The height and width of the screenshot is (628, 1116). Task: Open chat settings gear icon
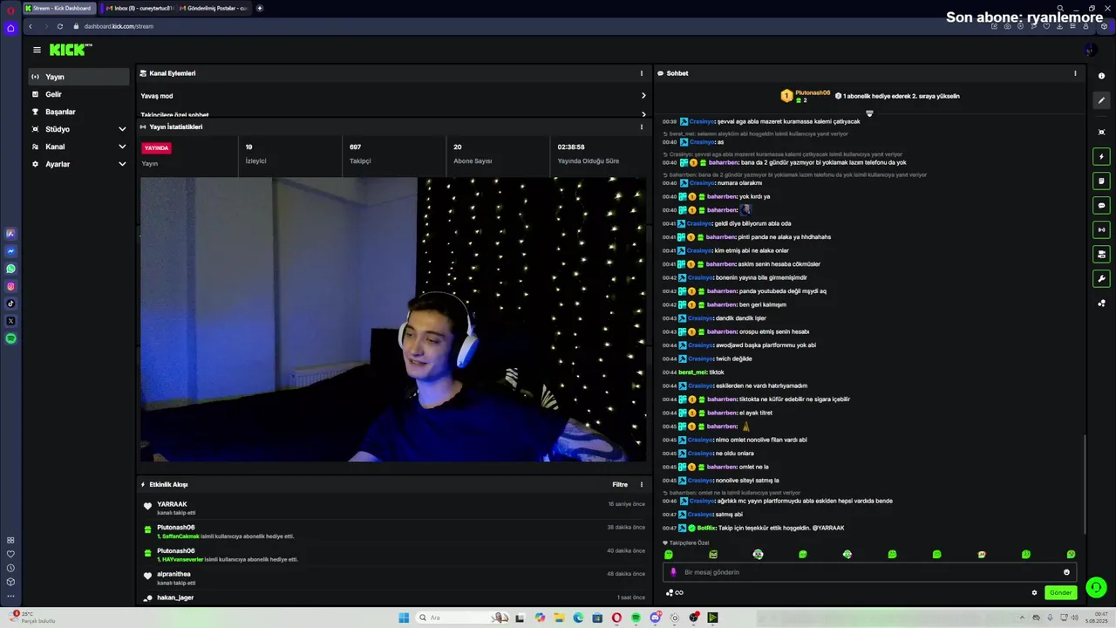coord(1035,592)
